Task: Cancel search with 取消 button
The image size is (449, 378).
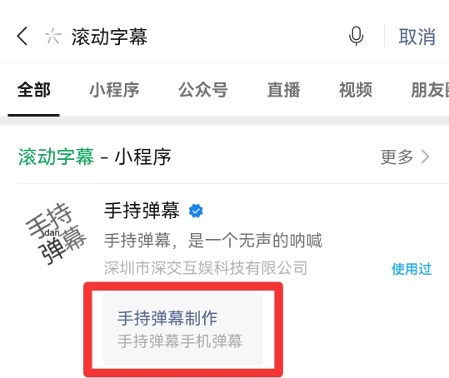Action: tap(417, 37)
